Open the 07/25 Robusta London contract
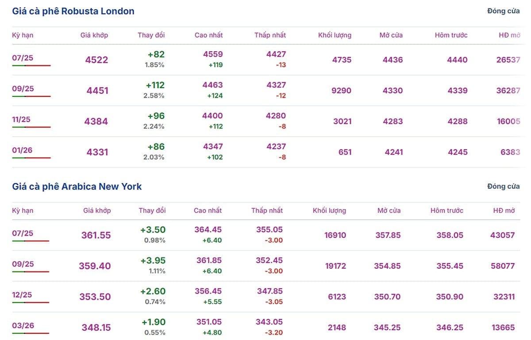 point(23,57)
